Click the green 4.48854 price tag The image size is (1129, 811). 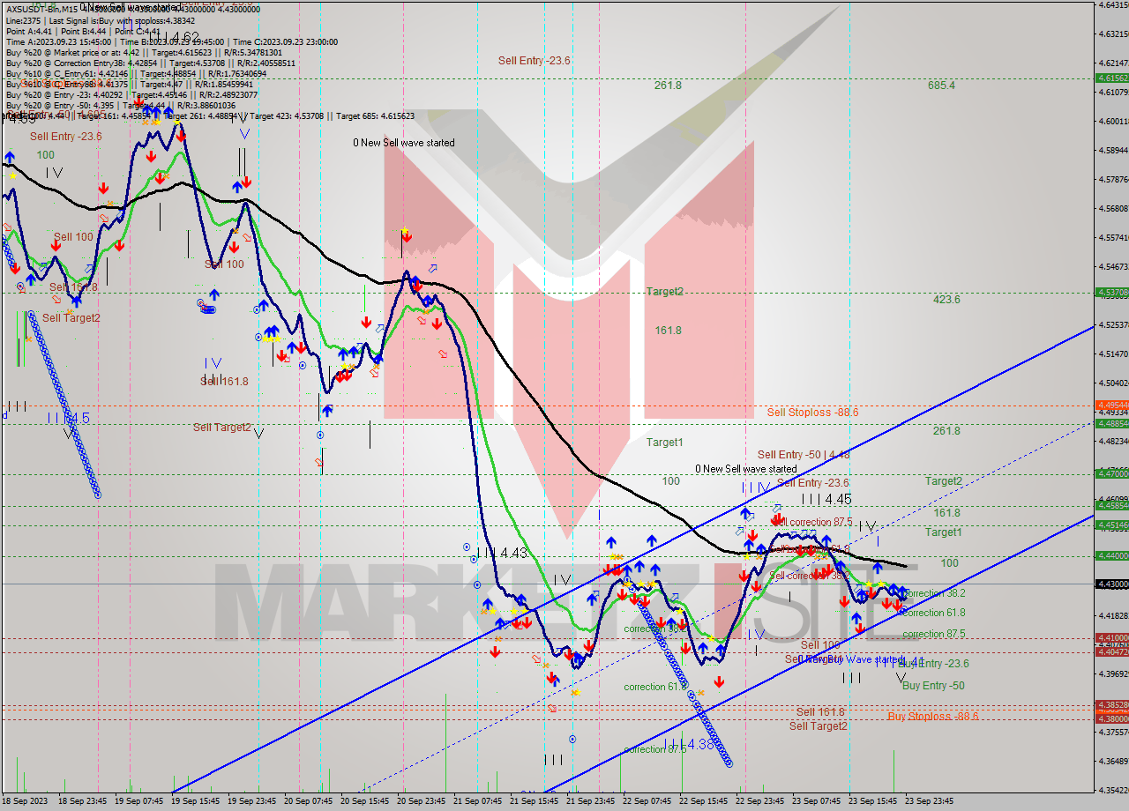1111,423
